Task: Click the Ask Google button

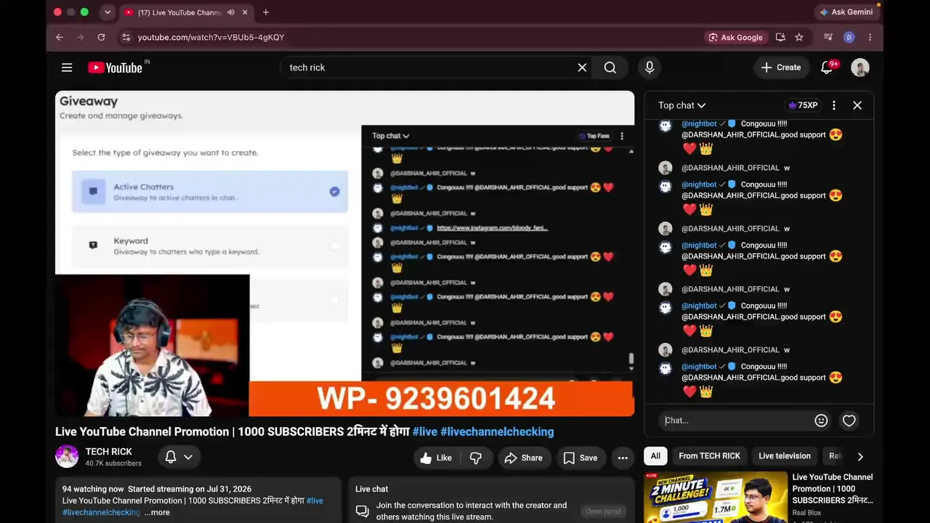Action: 735,37
